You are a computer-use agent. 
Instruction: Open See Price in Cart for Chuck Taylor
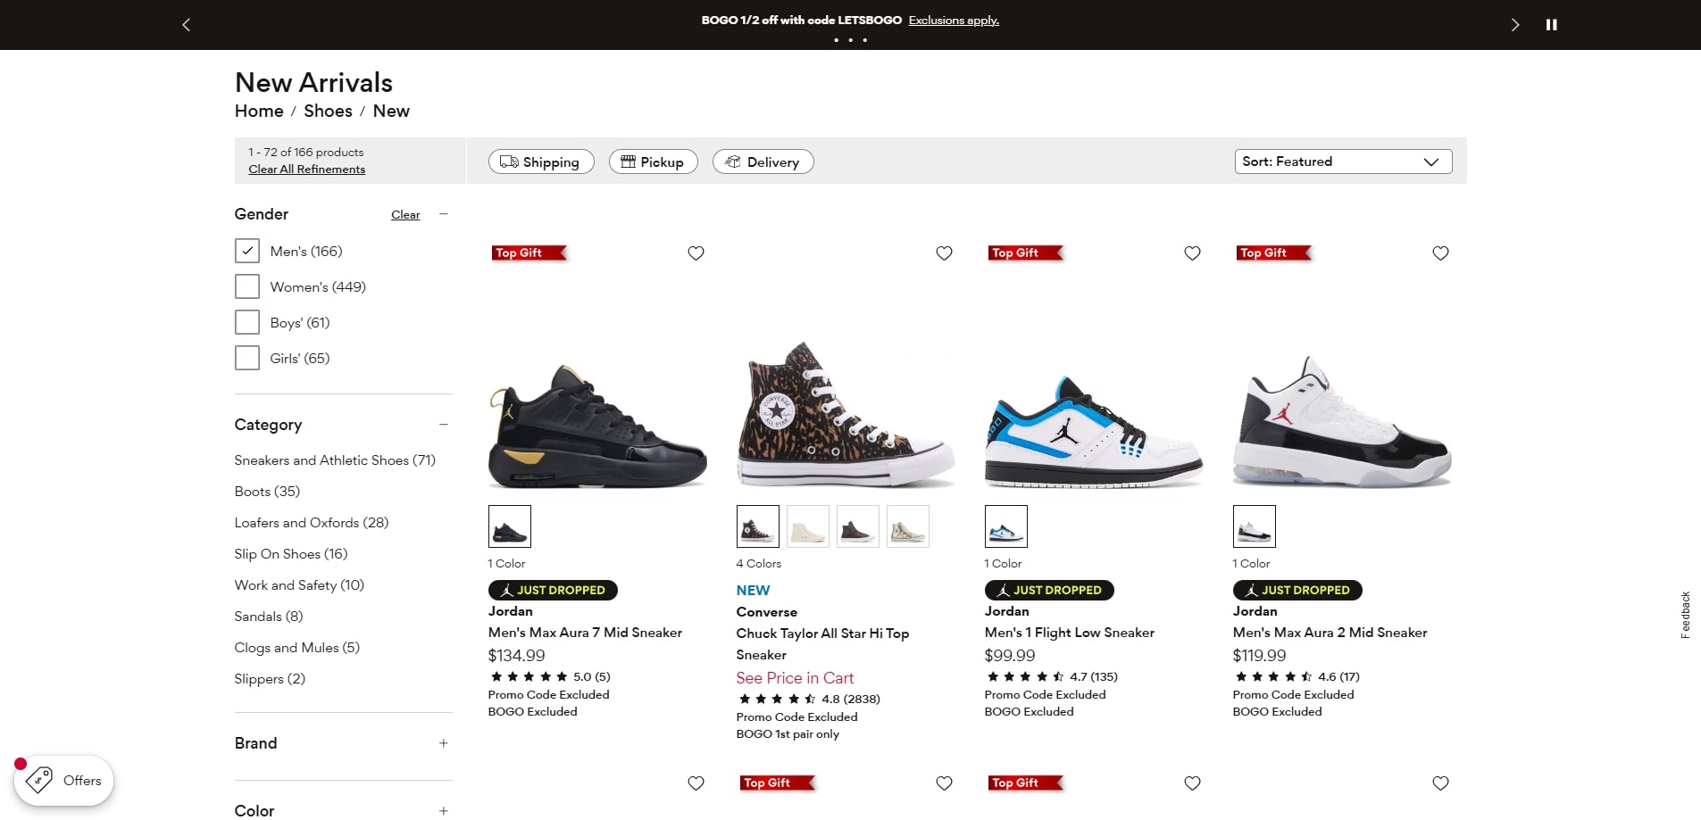[794, 678]
